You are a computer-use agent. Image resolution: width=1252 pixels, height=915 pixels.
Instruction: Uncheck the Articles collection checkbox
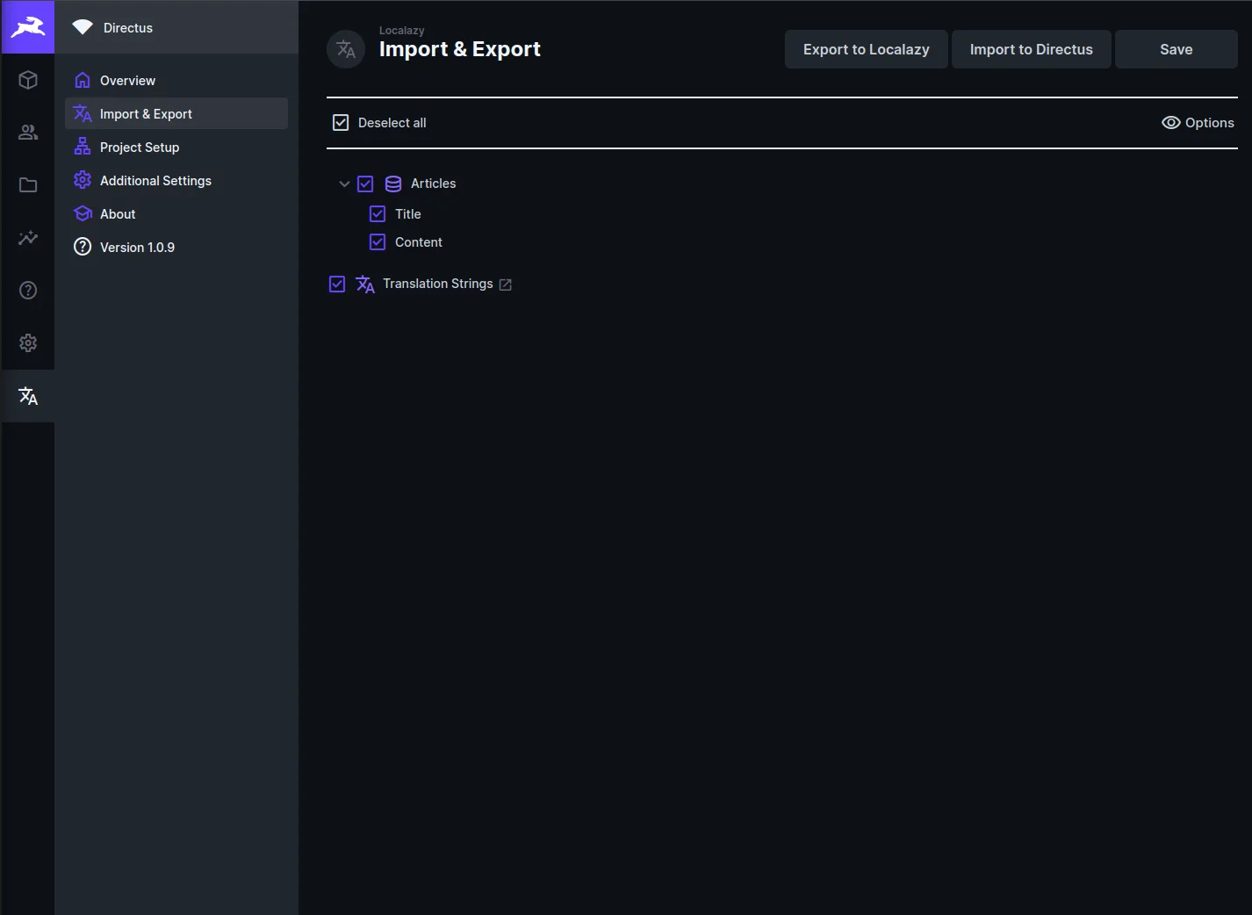365,184
